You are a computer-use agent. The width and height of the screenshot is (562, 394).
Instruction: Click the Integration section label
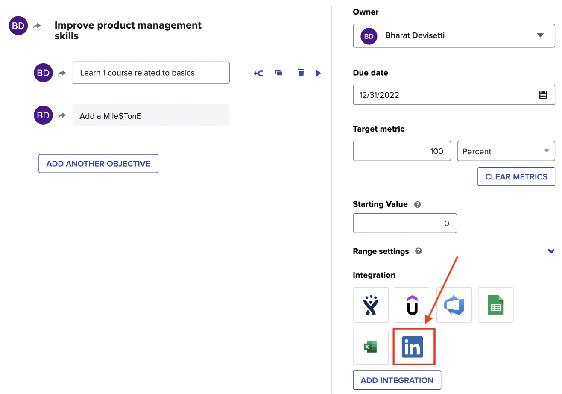coord(374,275)
